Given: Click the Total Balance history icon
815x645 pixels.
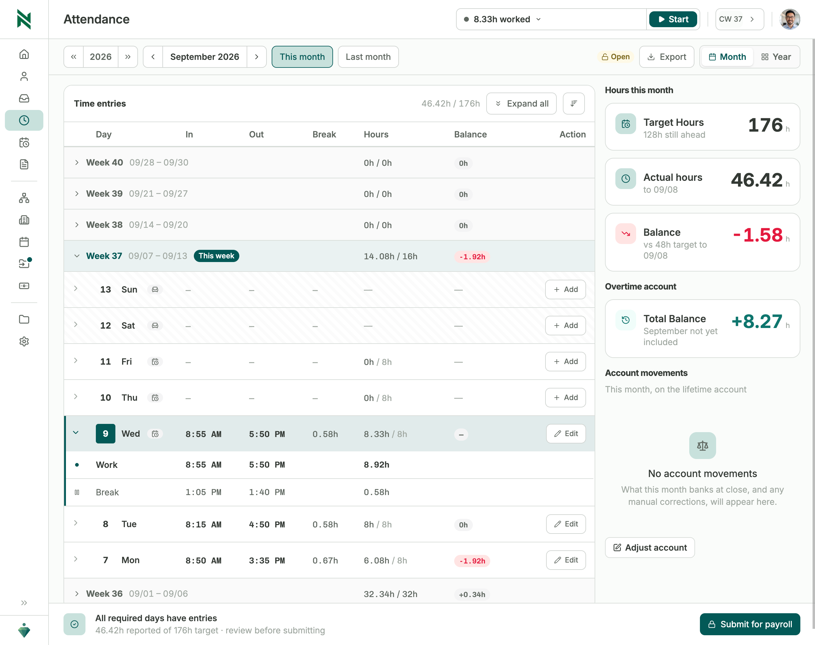Looking at the screenshot, I should 625,320.
